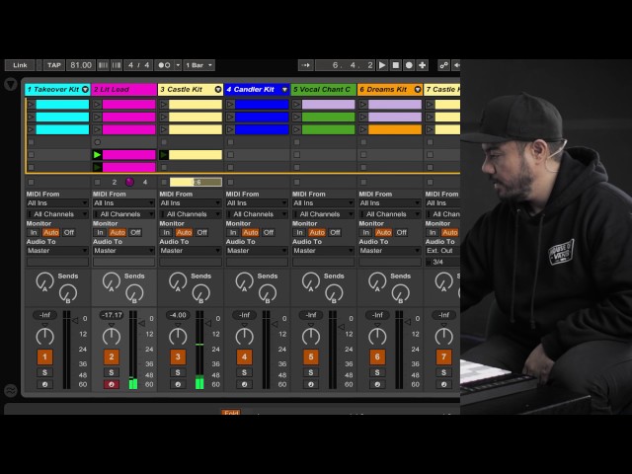Launch third clip in Castle Kit
632x474 pixels.
pos(164,129)
